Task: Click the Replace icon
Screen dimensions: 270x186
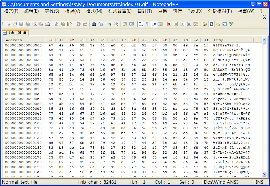Action: (101, 24)
